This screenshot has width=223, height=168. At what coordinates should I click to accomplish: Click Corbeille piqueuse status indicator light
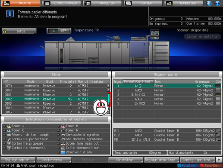(4, 143)
